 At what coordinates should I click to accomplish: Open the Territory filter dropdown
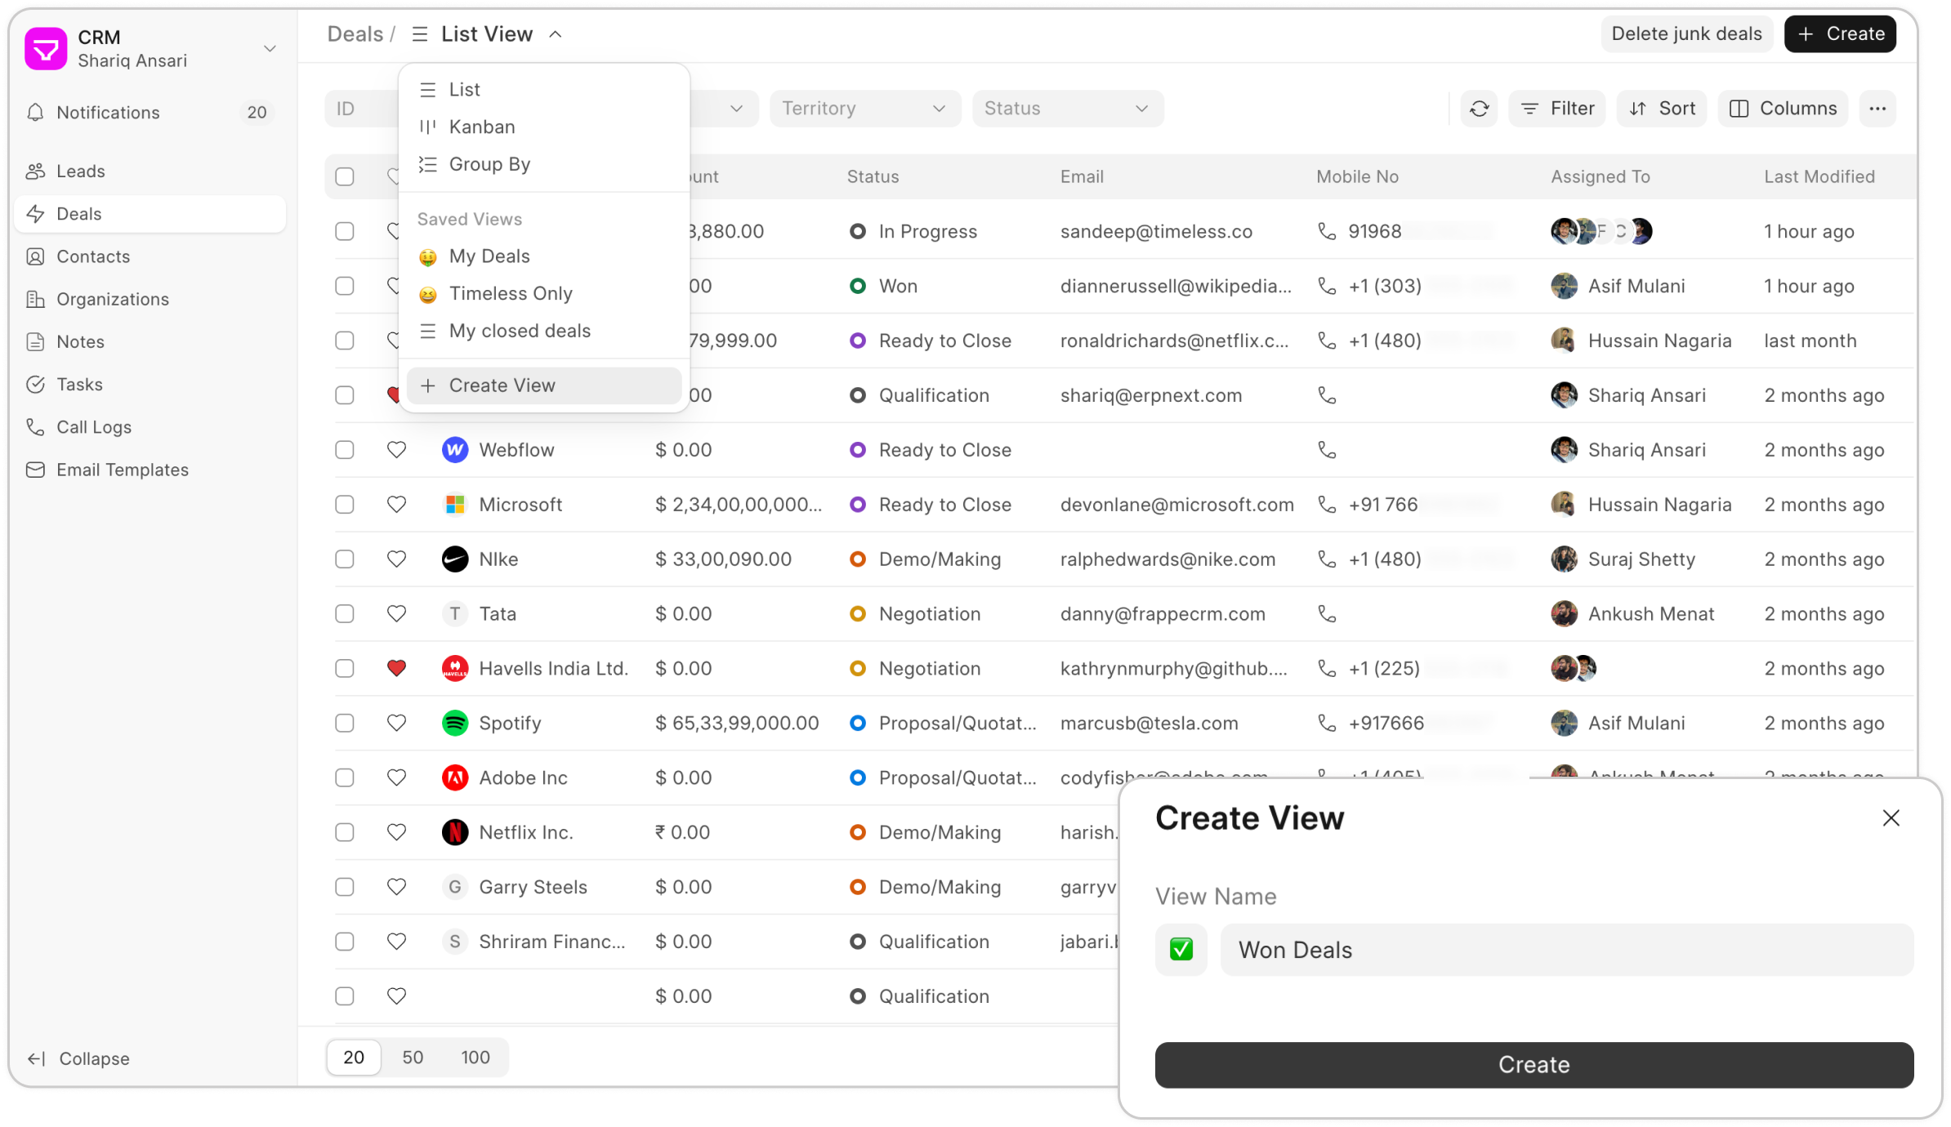click(x=864, y=108)
